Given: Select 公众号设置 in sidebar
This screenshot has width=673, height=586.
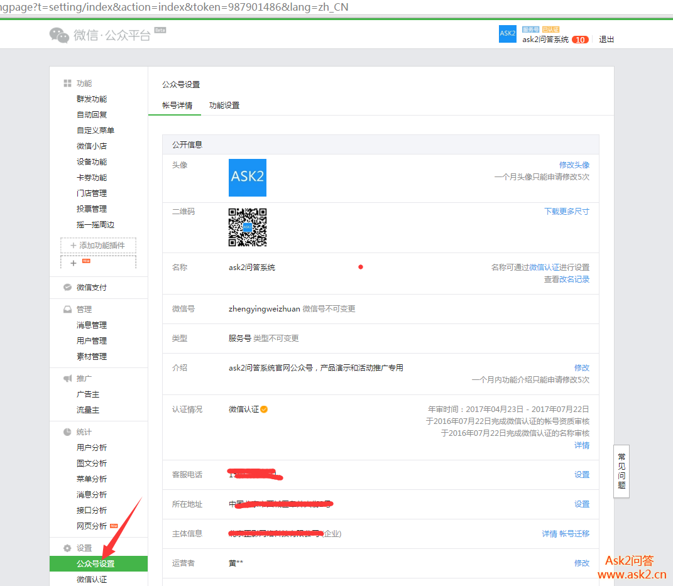Looking at the screenshot, I should (x=98, y=563).
